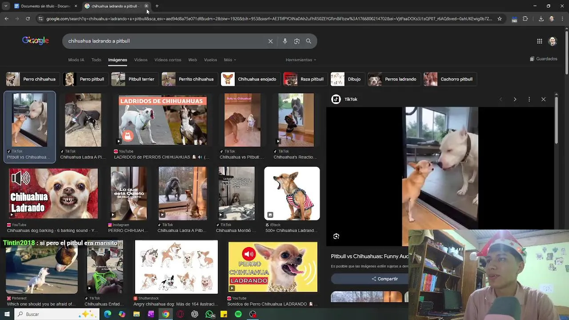569x320 pixels.
Task: Open File Explorer from the taskbar
Action: click(136, 314)
